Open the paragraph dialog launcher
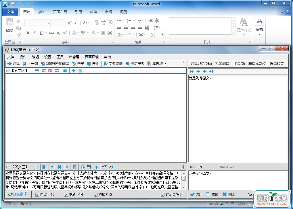293x209 pixels. pos(164,42)
